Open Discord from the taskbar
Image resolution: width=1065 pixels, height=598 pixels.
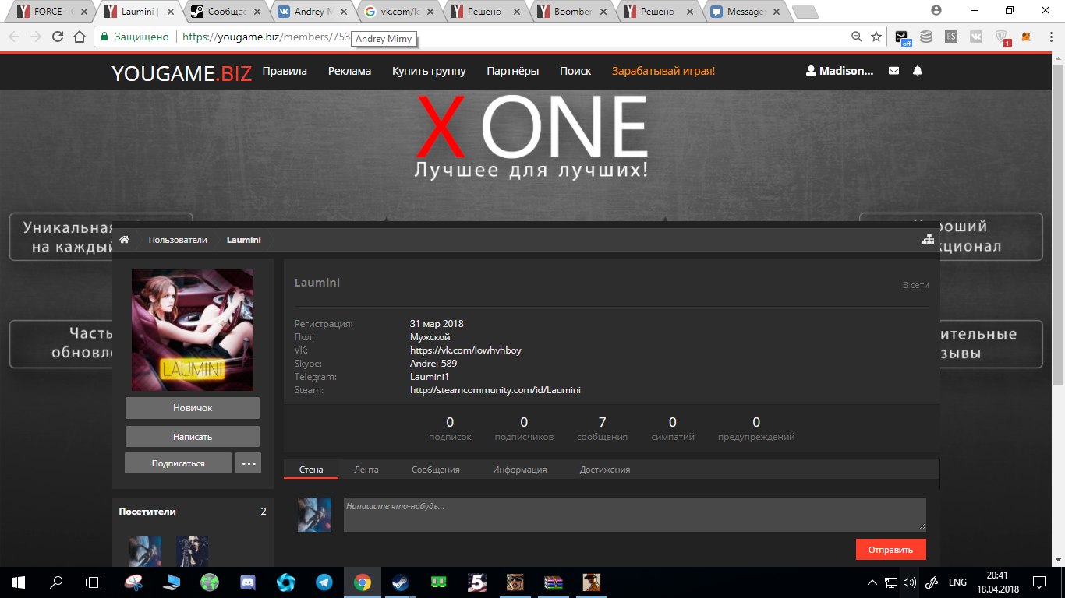click(248, 582)
